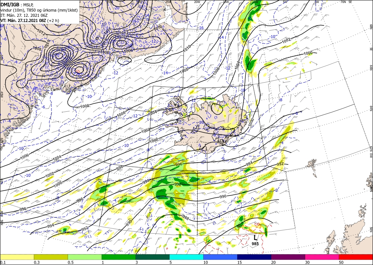Image resolution: width=373 pixels, height=265 pixels.
Task: Click the 'VT: Mán. 27.12.2021 08Z' valid time
Action: (23, 21)
